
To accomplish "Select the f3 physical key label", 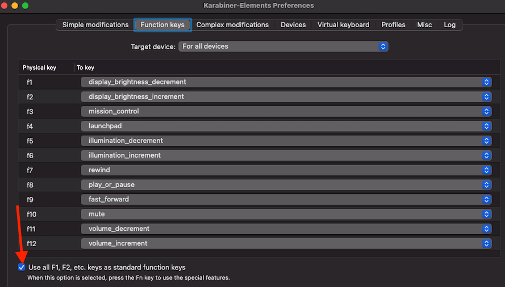I will pos(30,112).
